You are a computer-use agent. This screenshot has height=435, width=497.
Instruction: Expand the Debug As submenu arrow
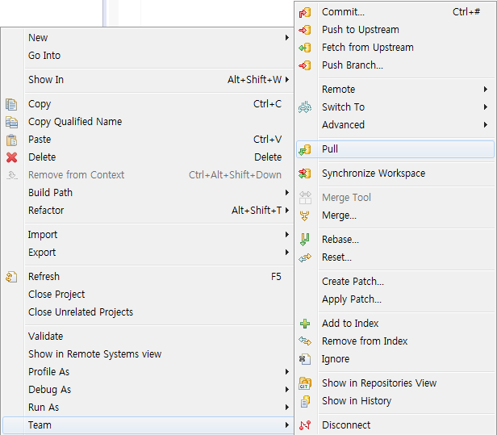click(x=287, y=390)
